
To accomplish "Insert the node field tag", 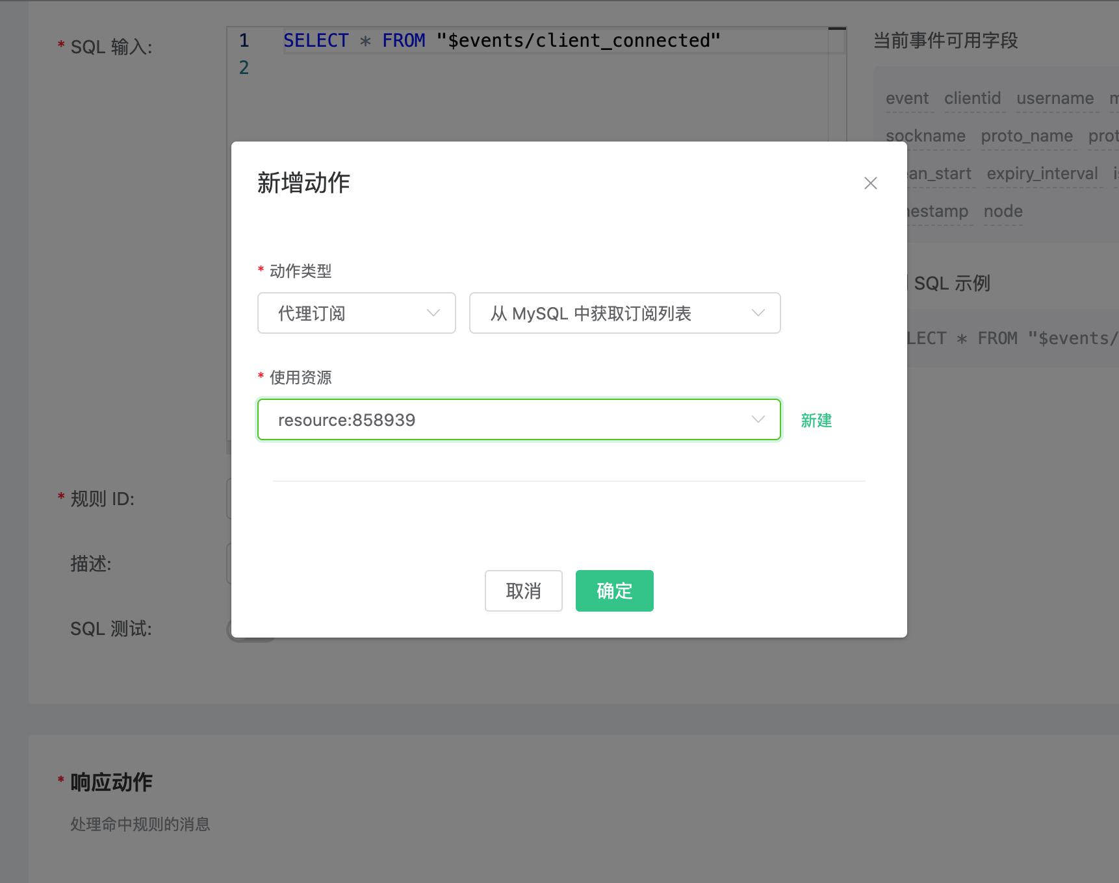I will tap(1003, 211).
